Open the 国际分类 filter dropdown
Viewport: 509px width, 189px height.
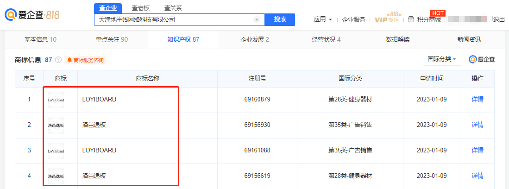tap(442, 59)
